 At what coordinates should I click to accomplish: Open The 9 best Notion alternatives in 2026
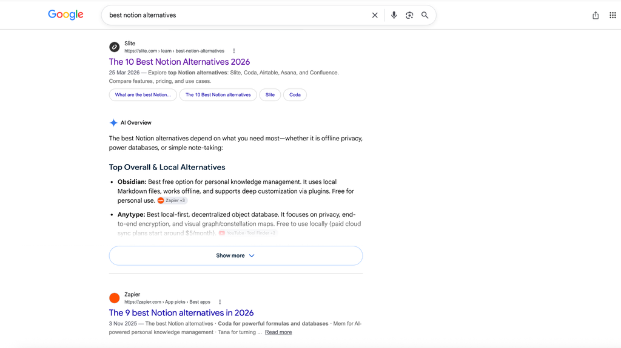tap(181, 313)
